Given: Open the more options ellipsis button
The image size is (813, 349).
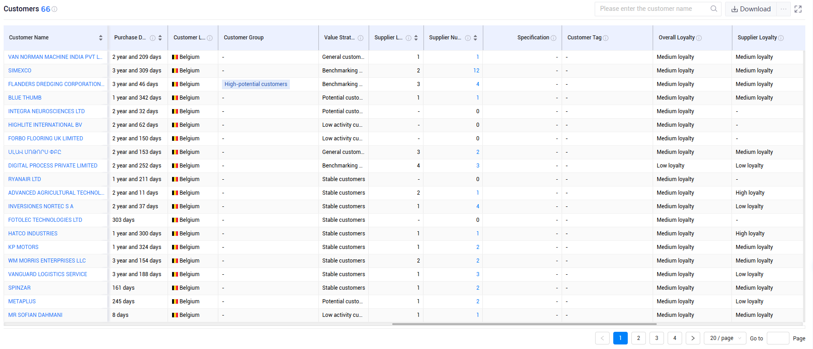Looking at the screenshot, I should [784, 9].
